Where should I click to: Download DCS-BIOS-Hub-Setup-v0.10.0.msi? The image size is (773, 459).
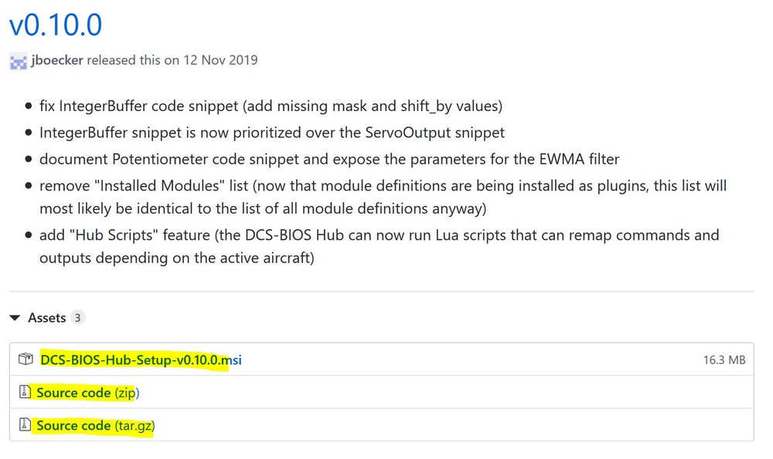(x=141, y=359)
